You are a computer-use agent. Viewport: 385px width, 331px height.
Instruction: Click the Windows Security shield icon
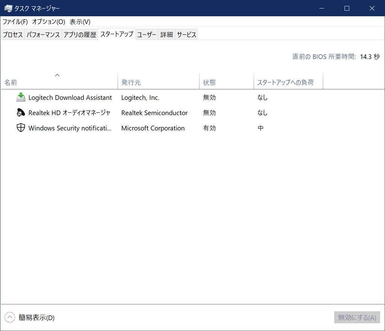21,128
